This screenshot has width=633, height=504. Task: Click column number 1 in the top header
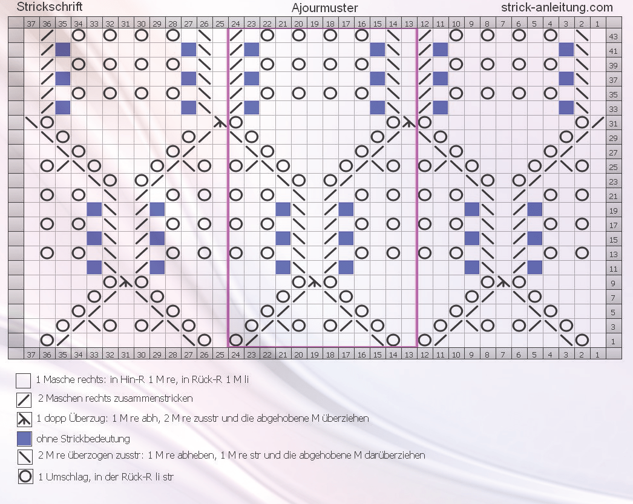(x=597, y=24)
